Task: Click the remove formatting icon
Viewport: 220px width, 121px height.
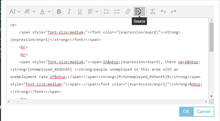Action: 153,11
